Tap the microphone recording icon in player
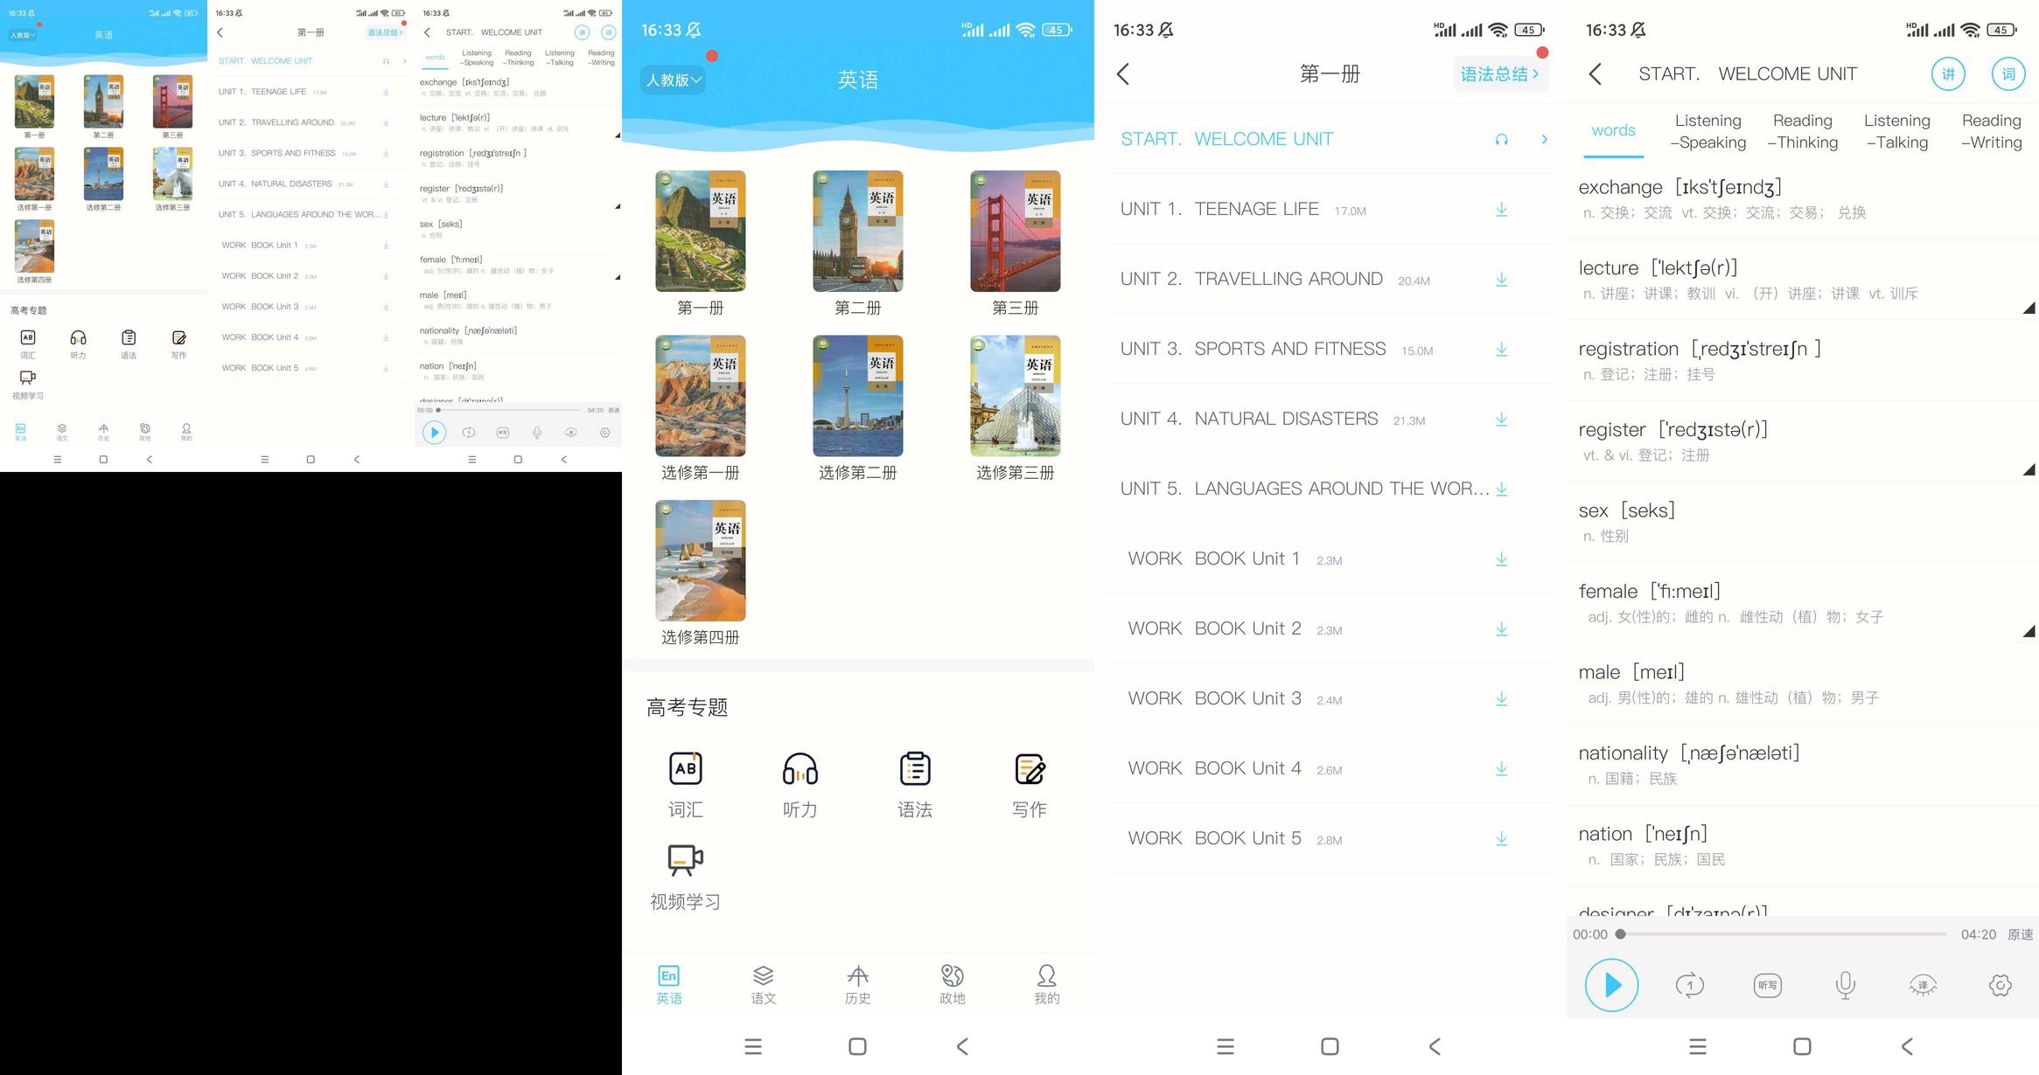 coord(1845,985)
